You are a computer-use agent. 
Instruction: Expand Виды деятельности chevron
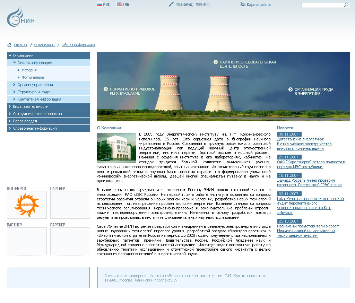[9, 106]
